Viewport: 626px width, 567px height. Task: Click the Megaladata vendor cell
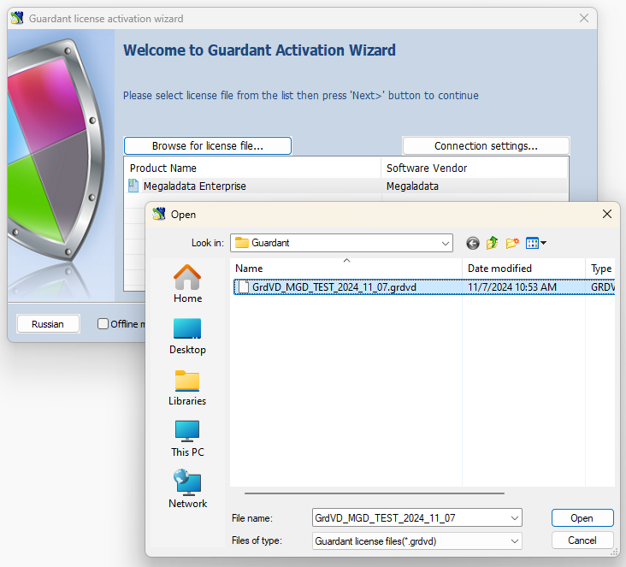(412, 186)
